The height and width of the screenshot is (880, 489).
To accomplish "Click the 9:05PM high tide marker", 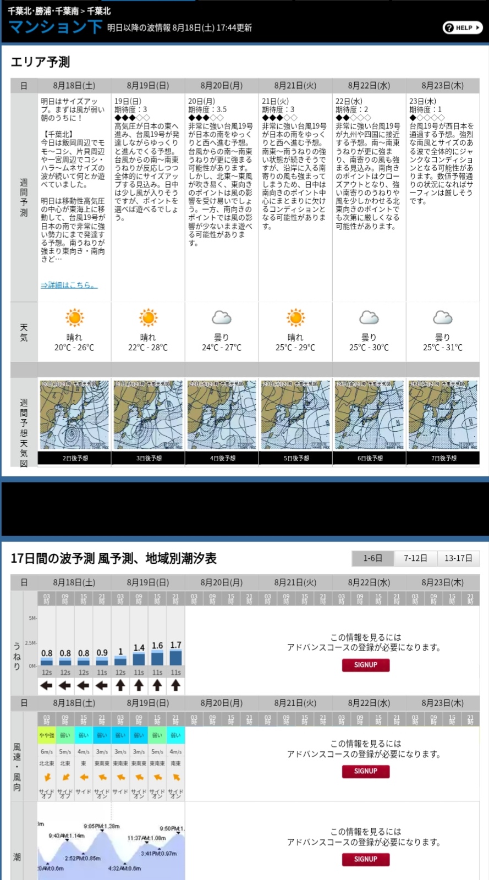I will click(x=102, y=832).
